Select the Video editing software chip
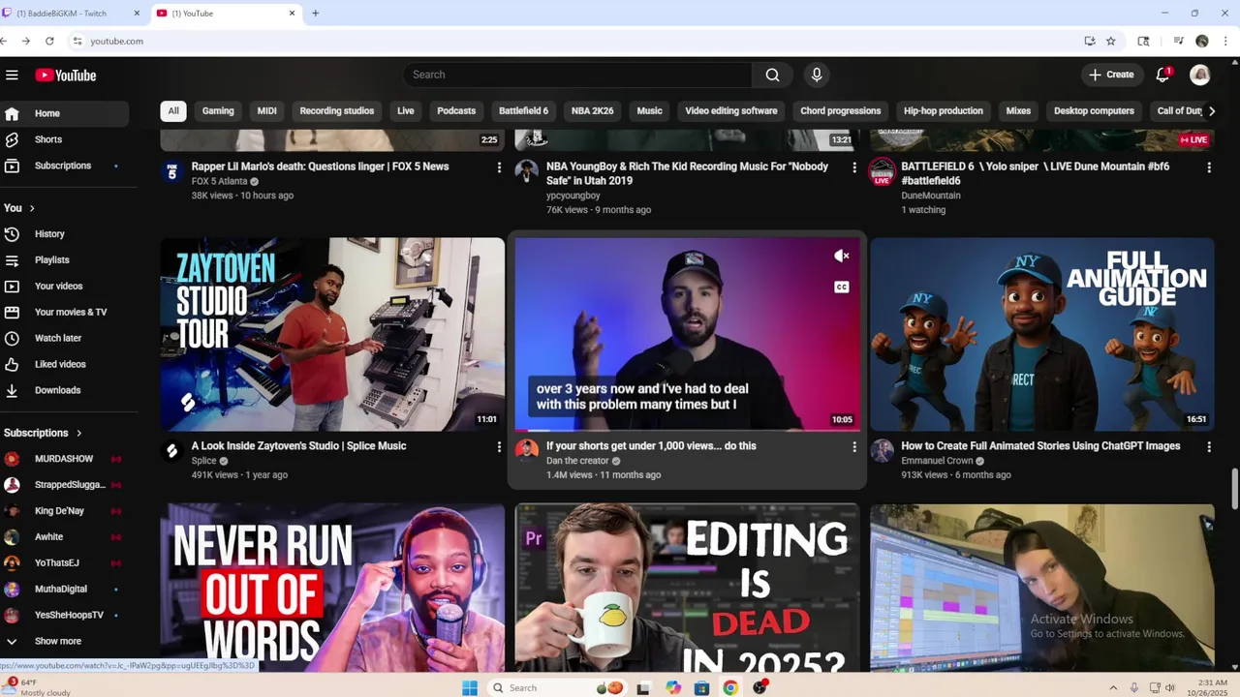 tap(731, 110)
